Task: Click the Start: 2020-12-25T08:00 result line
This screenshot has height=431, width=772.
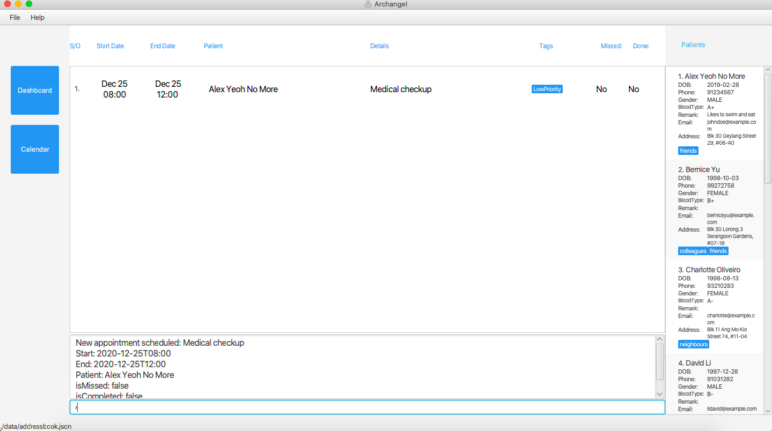Action: tap(123, 354)
